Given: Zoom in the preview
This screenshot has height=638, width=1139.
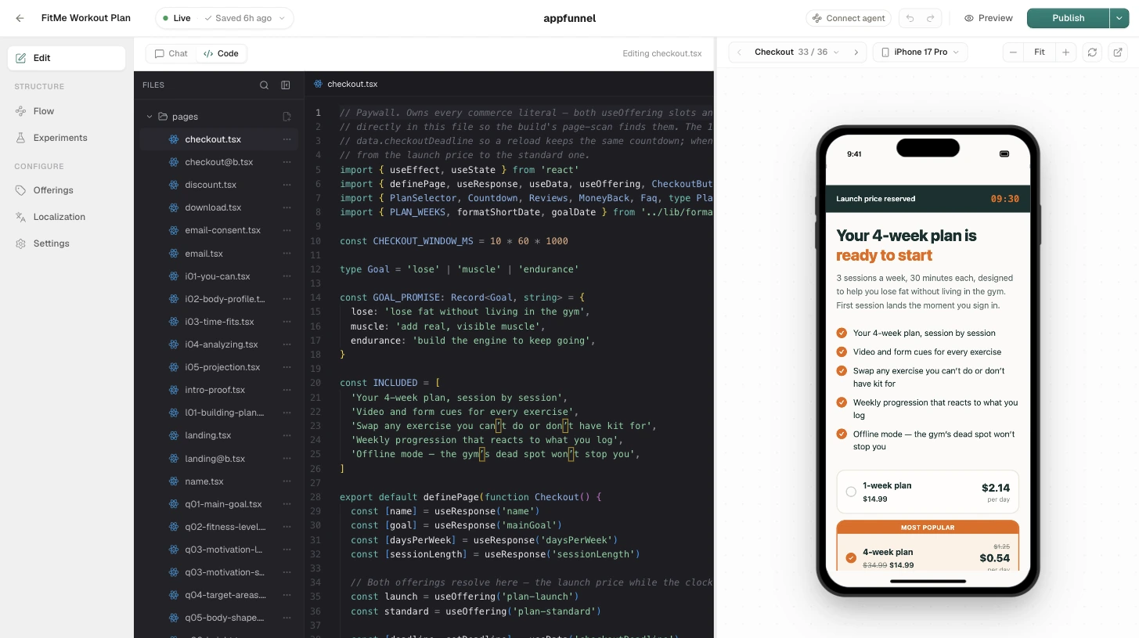Looking at the screenshot, I should pyautogui.click(x=1065, y=52).
